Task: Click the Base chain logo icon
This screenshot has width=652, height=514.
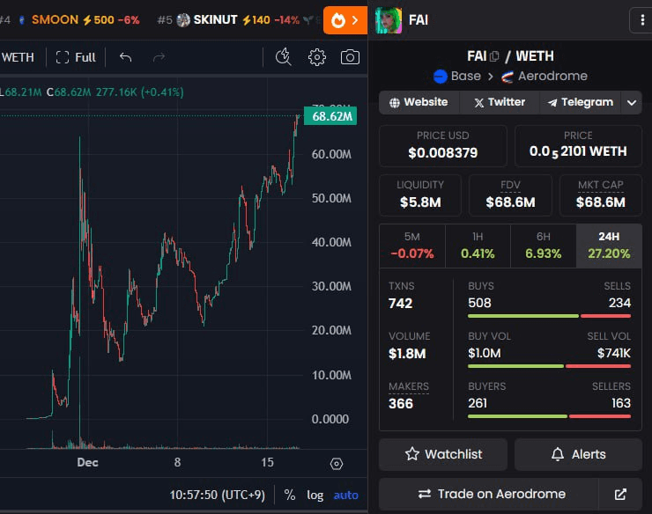Action: coord(441,77)
